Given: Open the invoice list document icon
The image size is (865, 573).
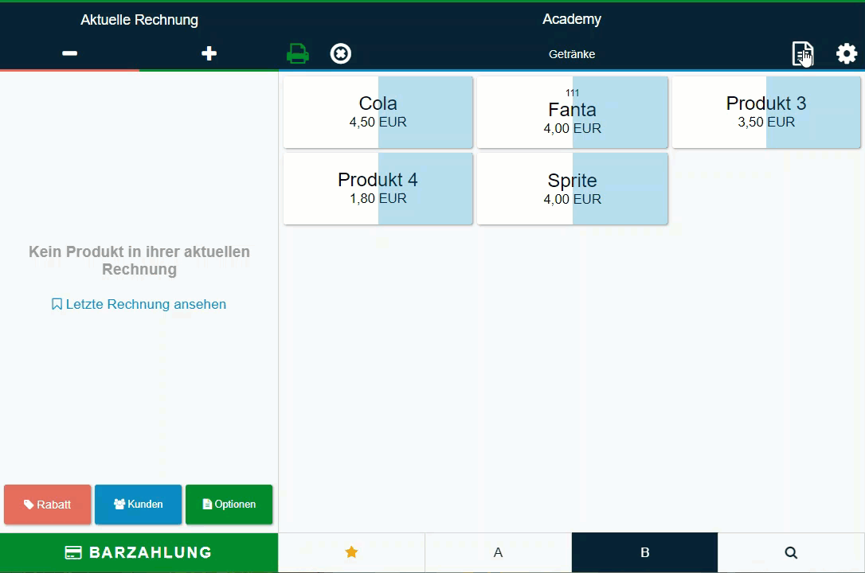Looking at the screenshot, I should point(803,53).
